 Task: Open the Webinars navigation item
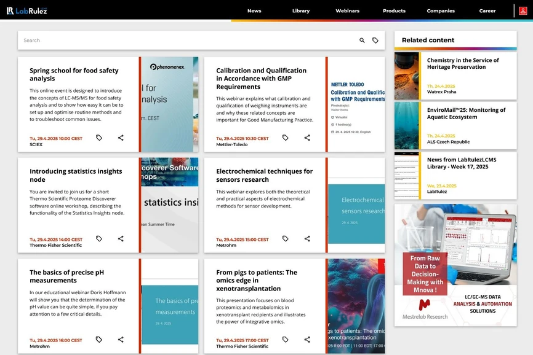click(x=347, y=10)
